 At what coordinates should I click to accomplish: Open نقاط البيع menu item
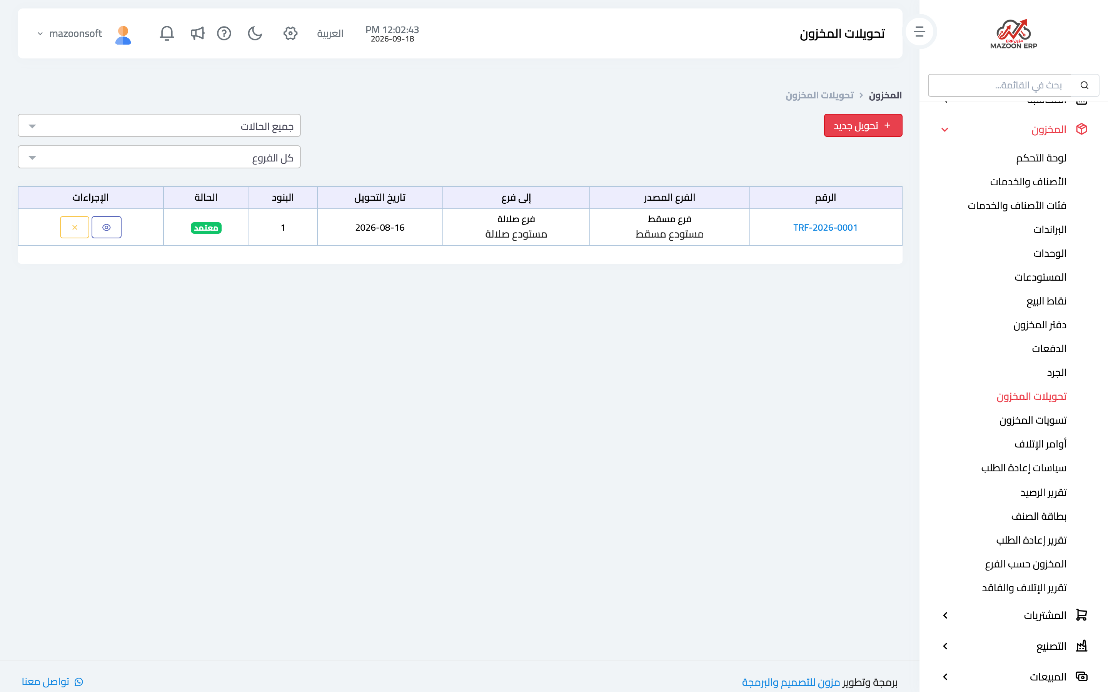[1046, 301]
